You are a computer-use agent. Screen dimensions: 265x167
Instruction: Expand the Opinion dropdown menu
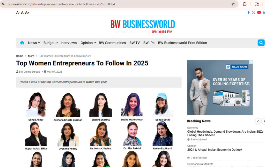[x=88, y=43]
